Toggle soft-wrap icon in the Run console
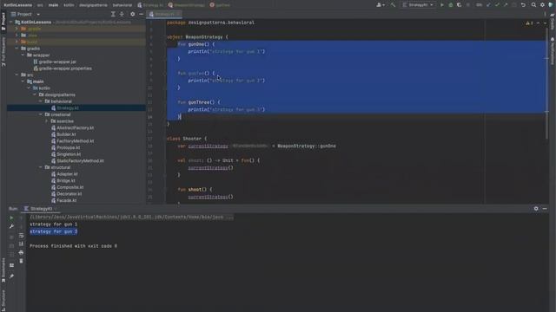The width and height of the screenshot is (556, 312). [21, 235]
